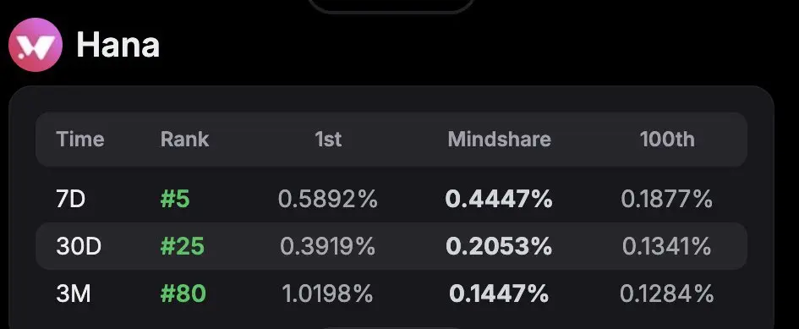
Task: Open the Hana project name
Action: click(x=118, y=45)
